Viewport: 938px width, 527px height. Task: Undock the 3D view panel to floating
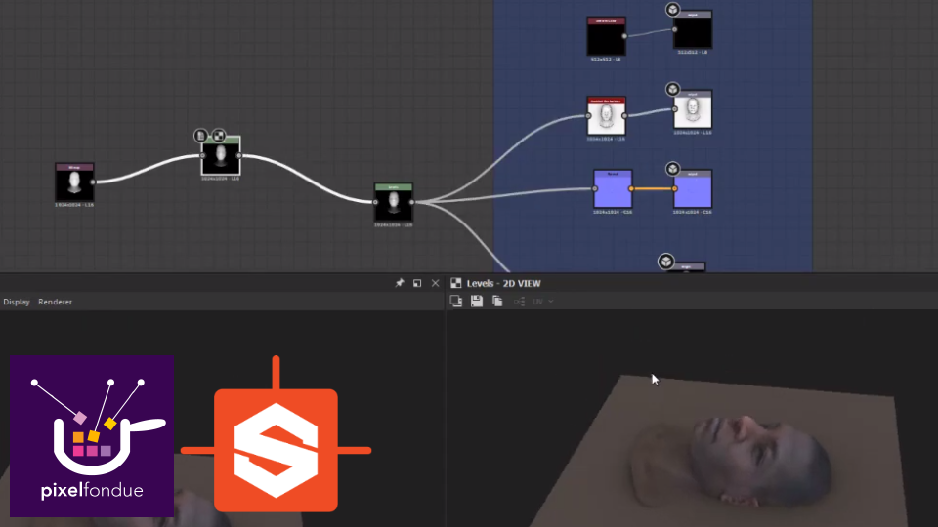pyautogui.click(x=417, y=283)
